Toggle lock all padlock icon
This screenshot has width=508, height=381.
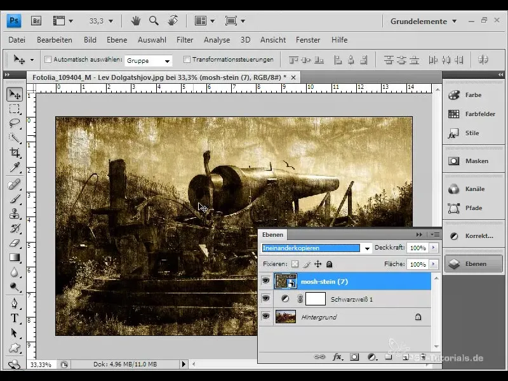[x=329, y=264]
